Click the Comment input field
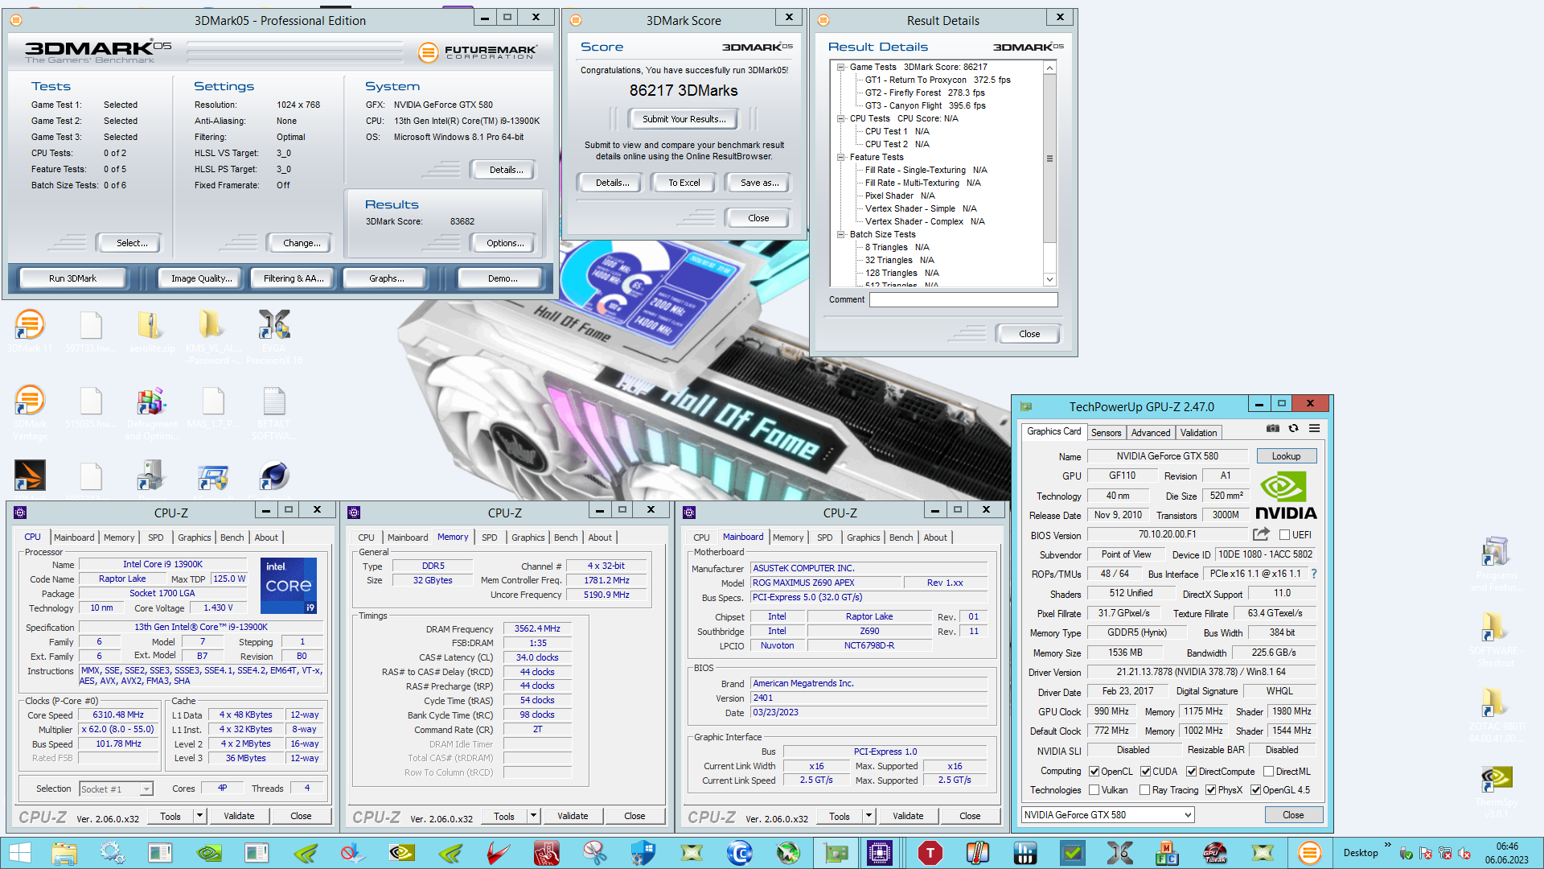 click(963, 299)
